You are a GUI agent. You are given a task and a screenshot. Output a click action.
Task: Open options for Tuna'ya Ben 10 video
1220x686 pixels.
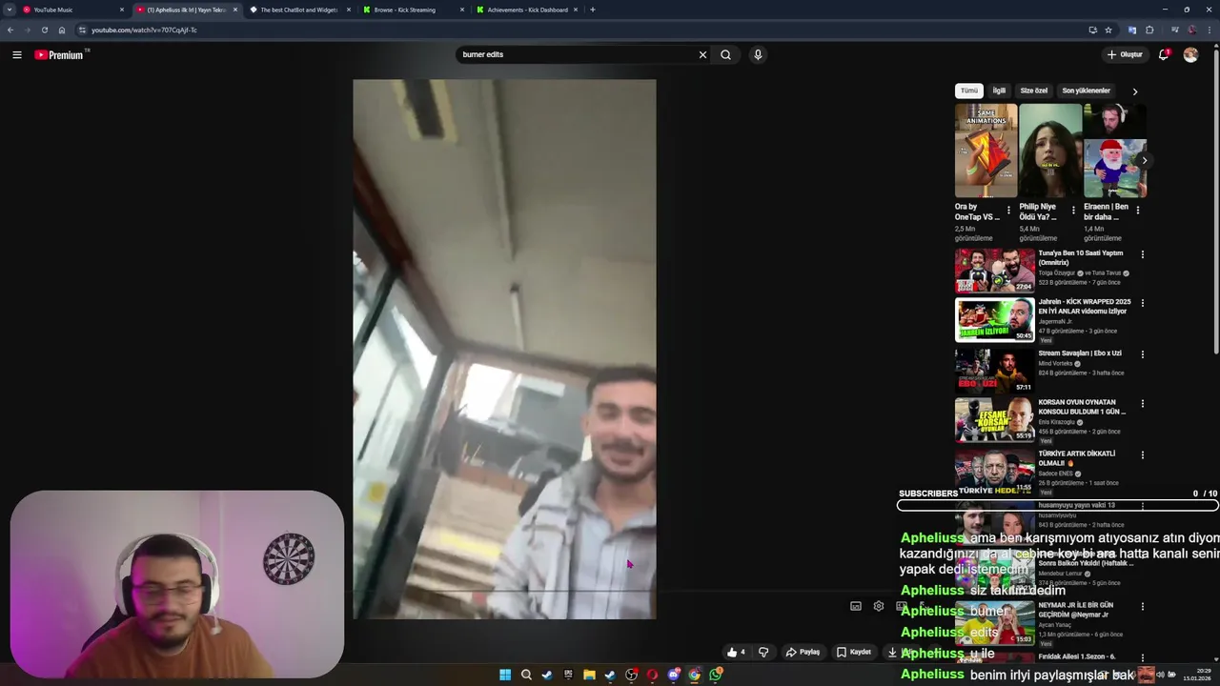click(x=1142, y=254)
